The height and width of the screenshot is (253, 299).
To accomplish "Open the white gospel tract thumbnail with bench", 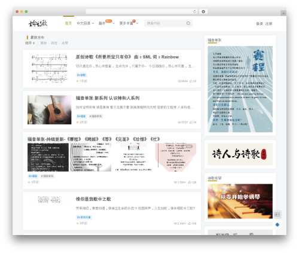I will point(133,157).
